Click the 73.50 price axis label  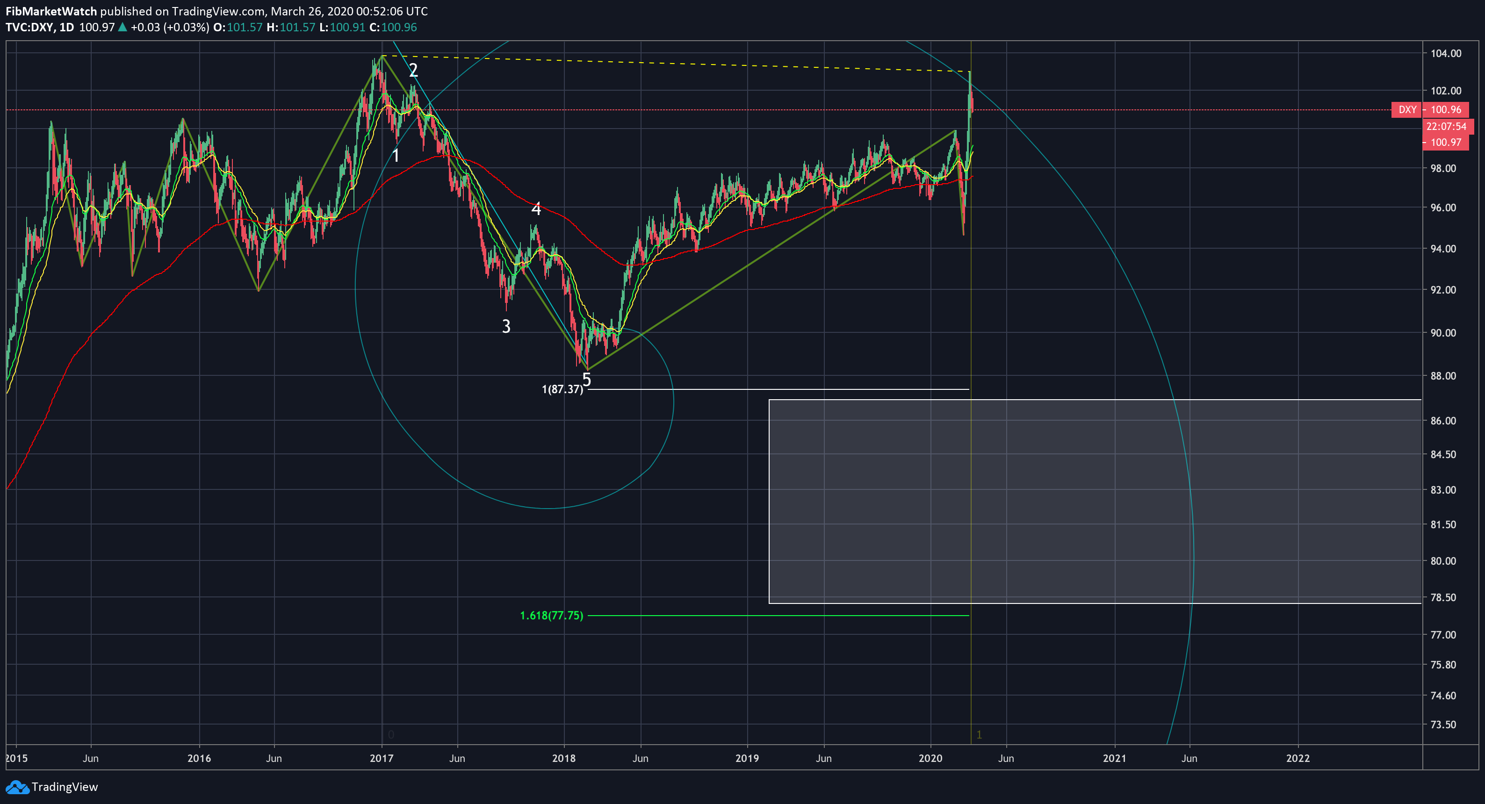tap(1443, 725)
